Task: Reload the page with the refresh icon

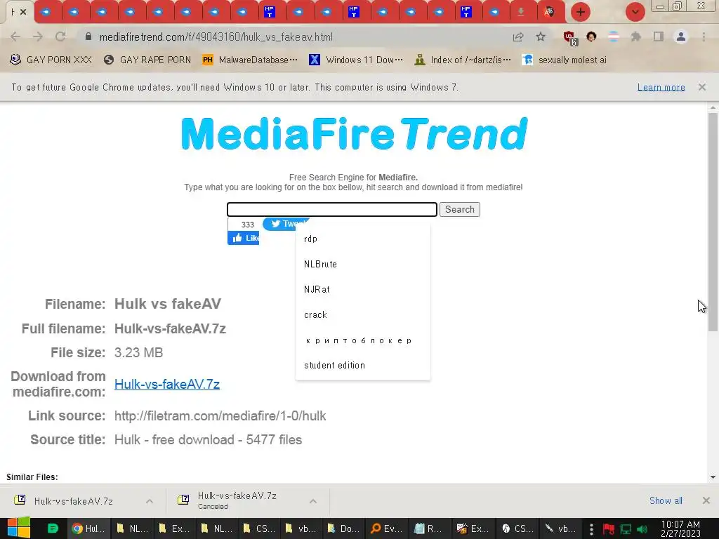Action: click(60, 36)
